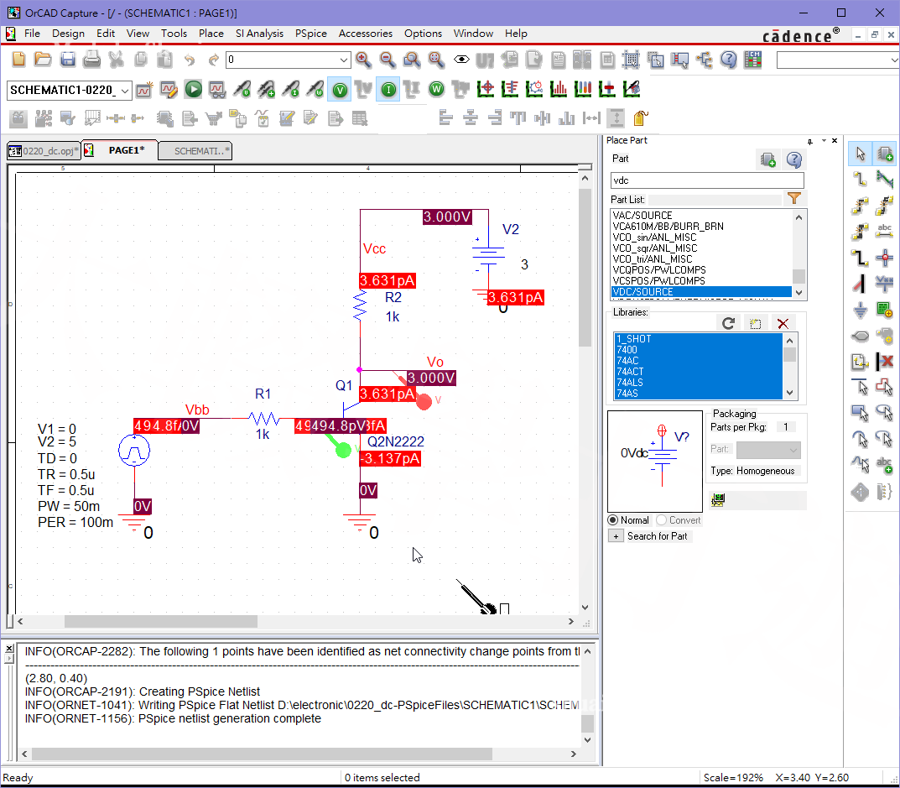The image size is (900, 788).
Task: Open the SI Analysis menu
Action: tap(259, 34)
